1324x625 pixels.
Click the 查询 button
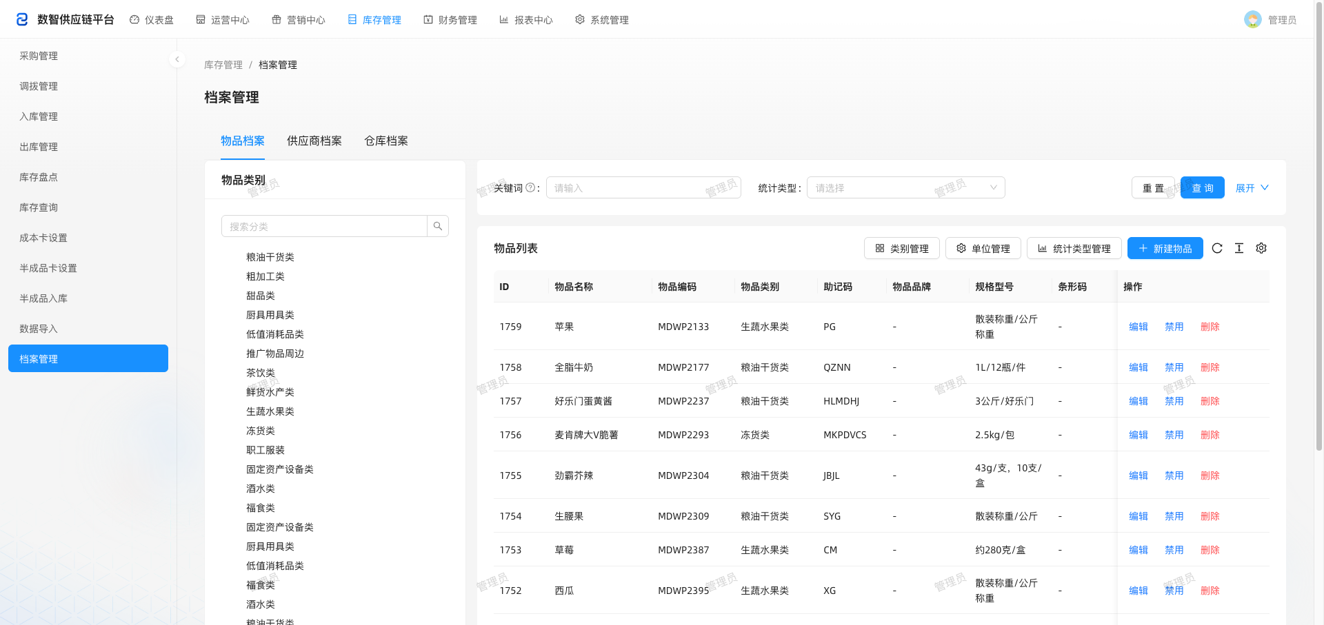point(1203,187)
